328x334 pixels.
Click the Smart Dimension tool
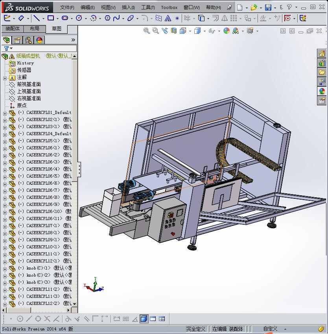[x=21, y=18]
